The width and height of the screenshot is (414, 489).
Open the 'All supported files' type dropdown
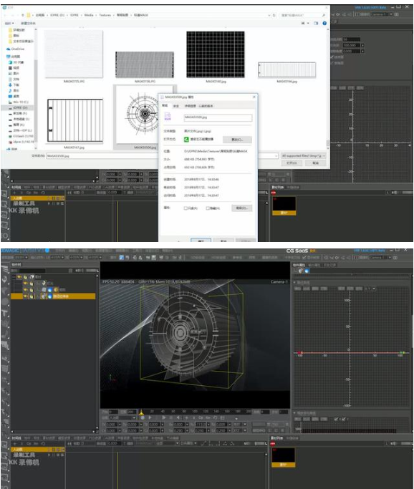303,155
